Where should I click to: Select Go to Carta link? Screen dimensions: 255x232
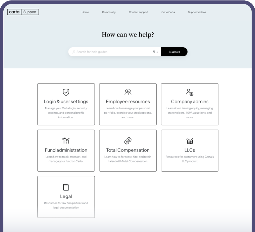click(x=168, y=12)
